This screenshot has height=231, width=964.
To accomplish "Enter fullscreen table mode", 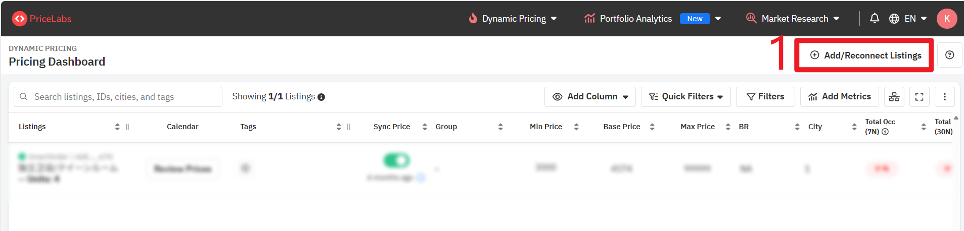I will click(919, 97).
